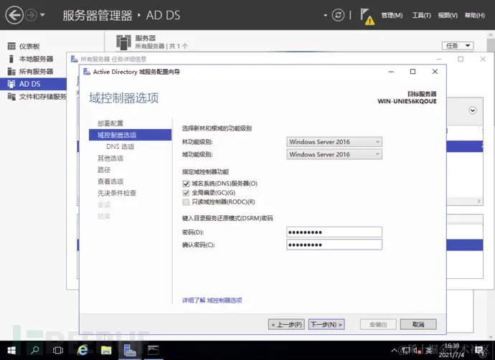The height and width of the screenshot is (360, 495).
Task: Open taskbar search magnifier
Action: (x=34, y=350)
